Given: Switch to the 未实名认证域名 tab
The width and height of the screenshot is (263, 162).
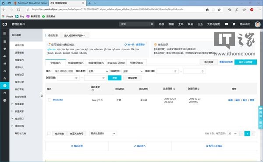Looking at the screenshot, I should pyautogui.click(x=116, y=63).
